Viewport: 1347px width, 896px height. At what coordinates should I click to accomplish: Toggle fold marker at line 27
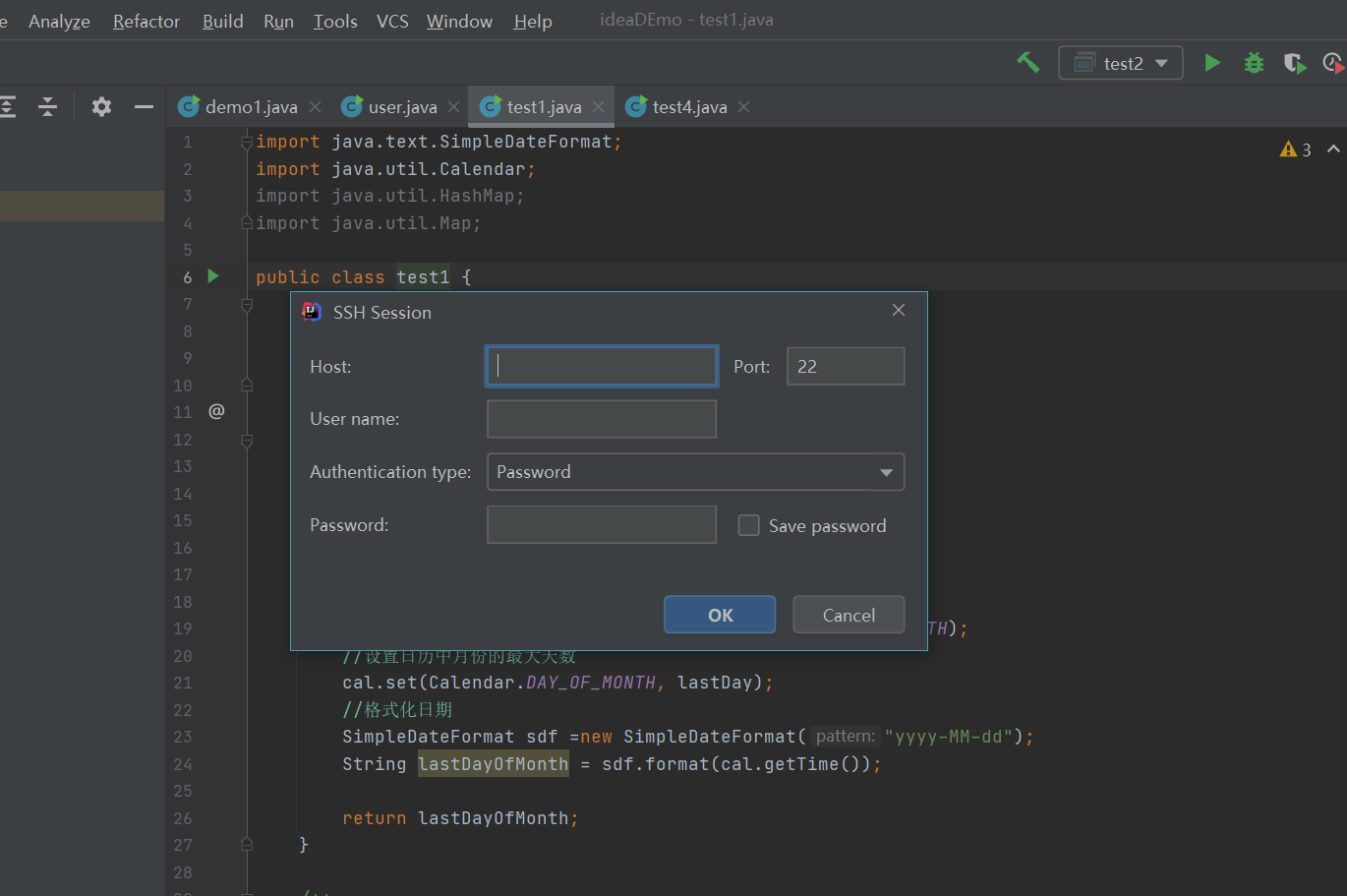[x=247, y=844]
